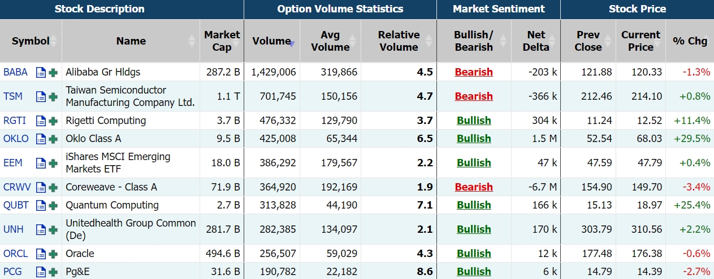Select the Quantum Computing name cell
Screen dimensions: 714x279
click(131, 205)
